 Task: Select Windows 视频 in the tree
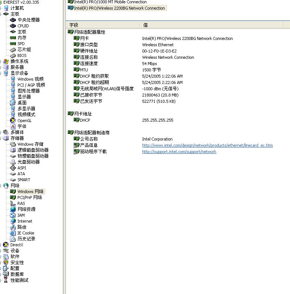(31, 79)
